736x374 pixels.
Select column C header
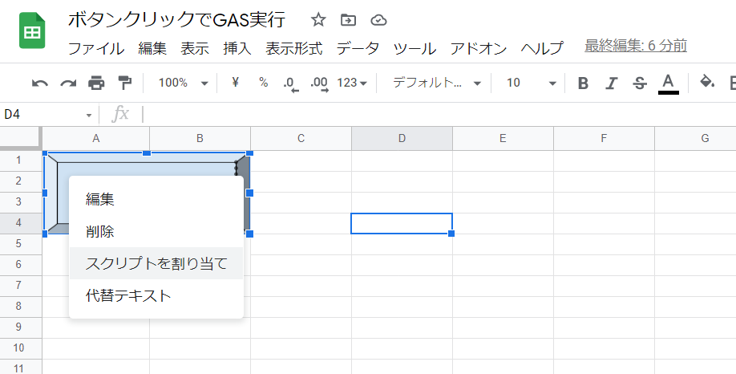(301, 138)
